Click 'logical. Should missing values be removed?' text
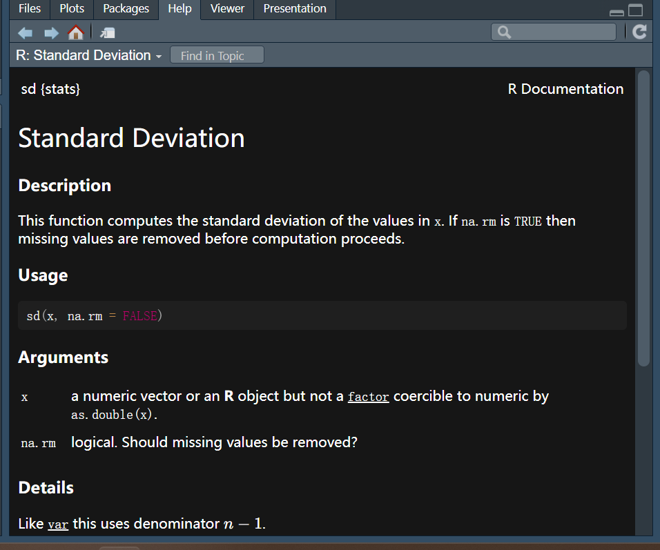Screen dimensions: 660x550 pyautogui.click(x=214, y=442)
